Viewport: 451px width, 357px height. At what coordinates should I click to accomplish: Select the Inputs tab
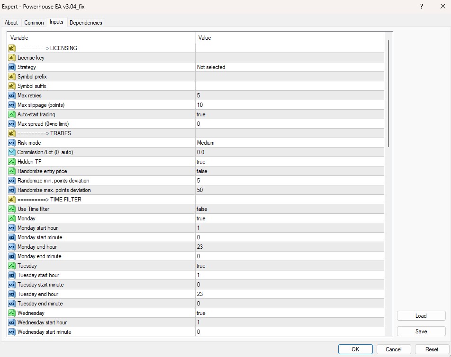tap(56, 22)
